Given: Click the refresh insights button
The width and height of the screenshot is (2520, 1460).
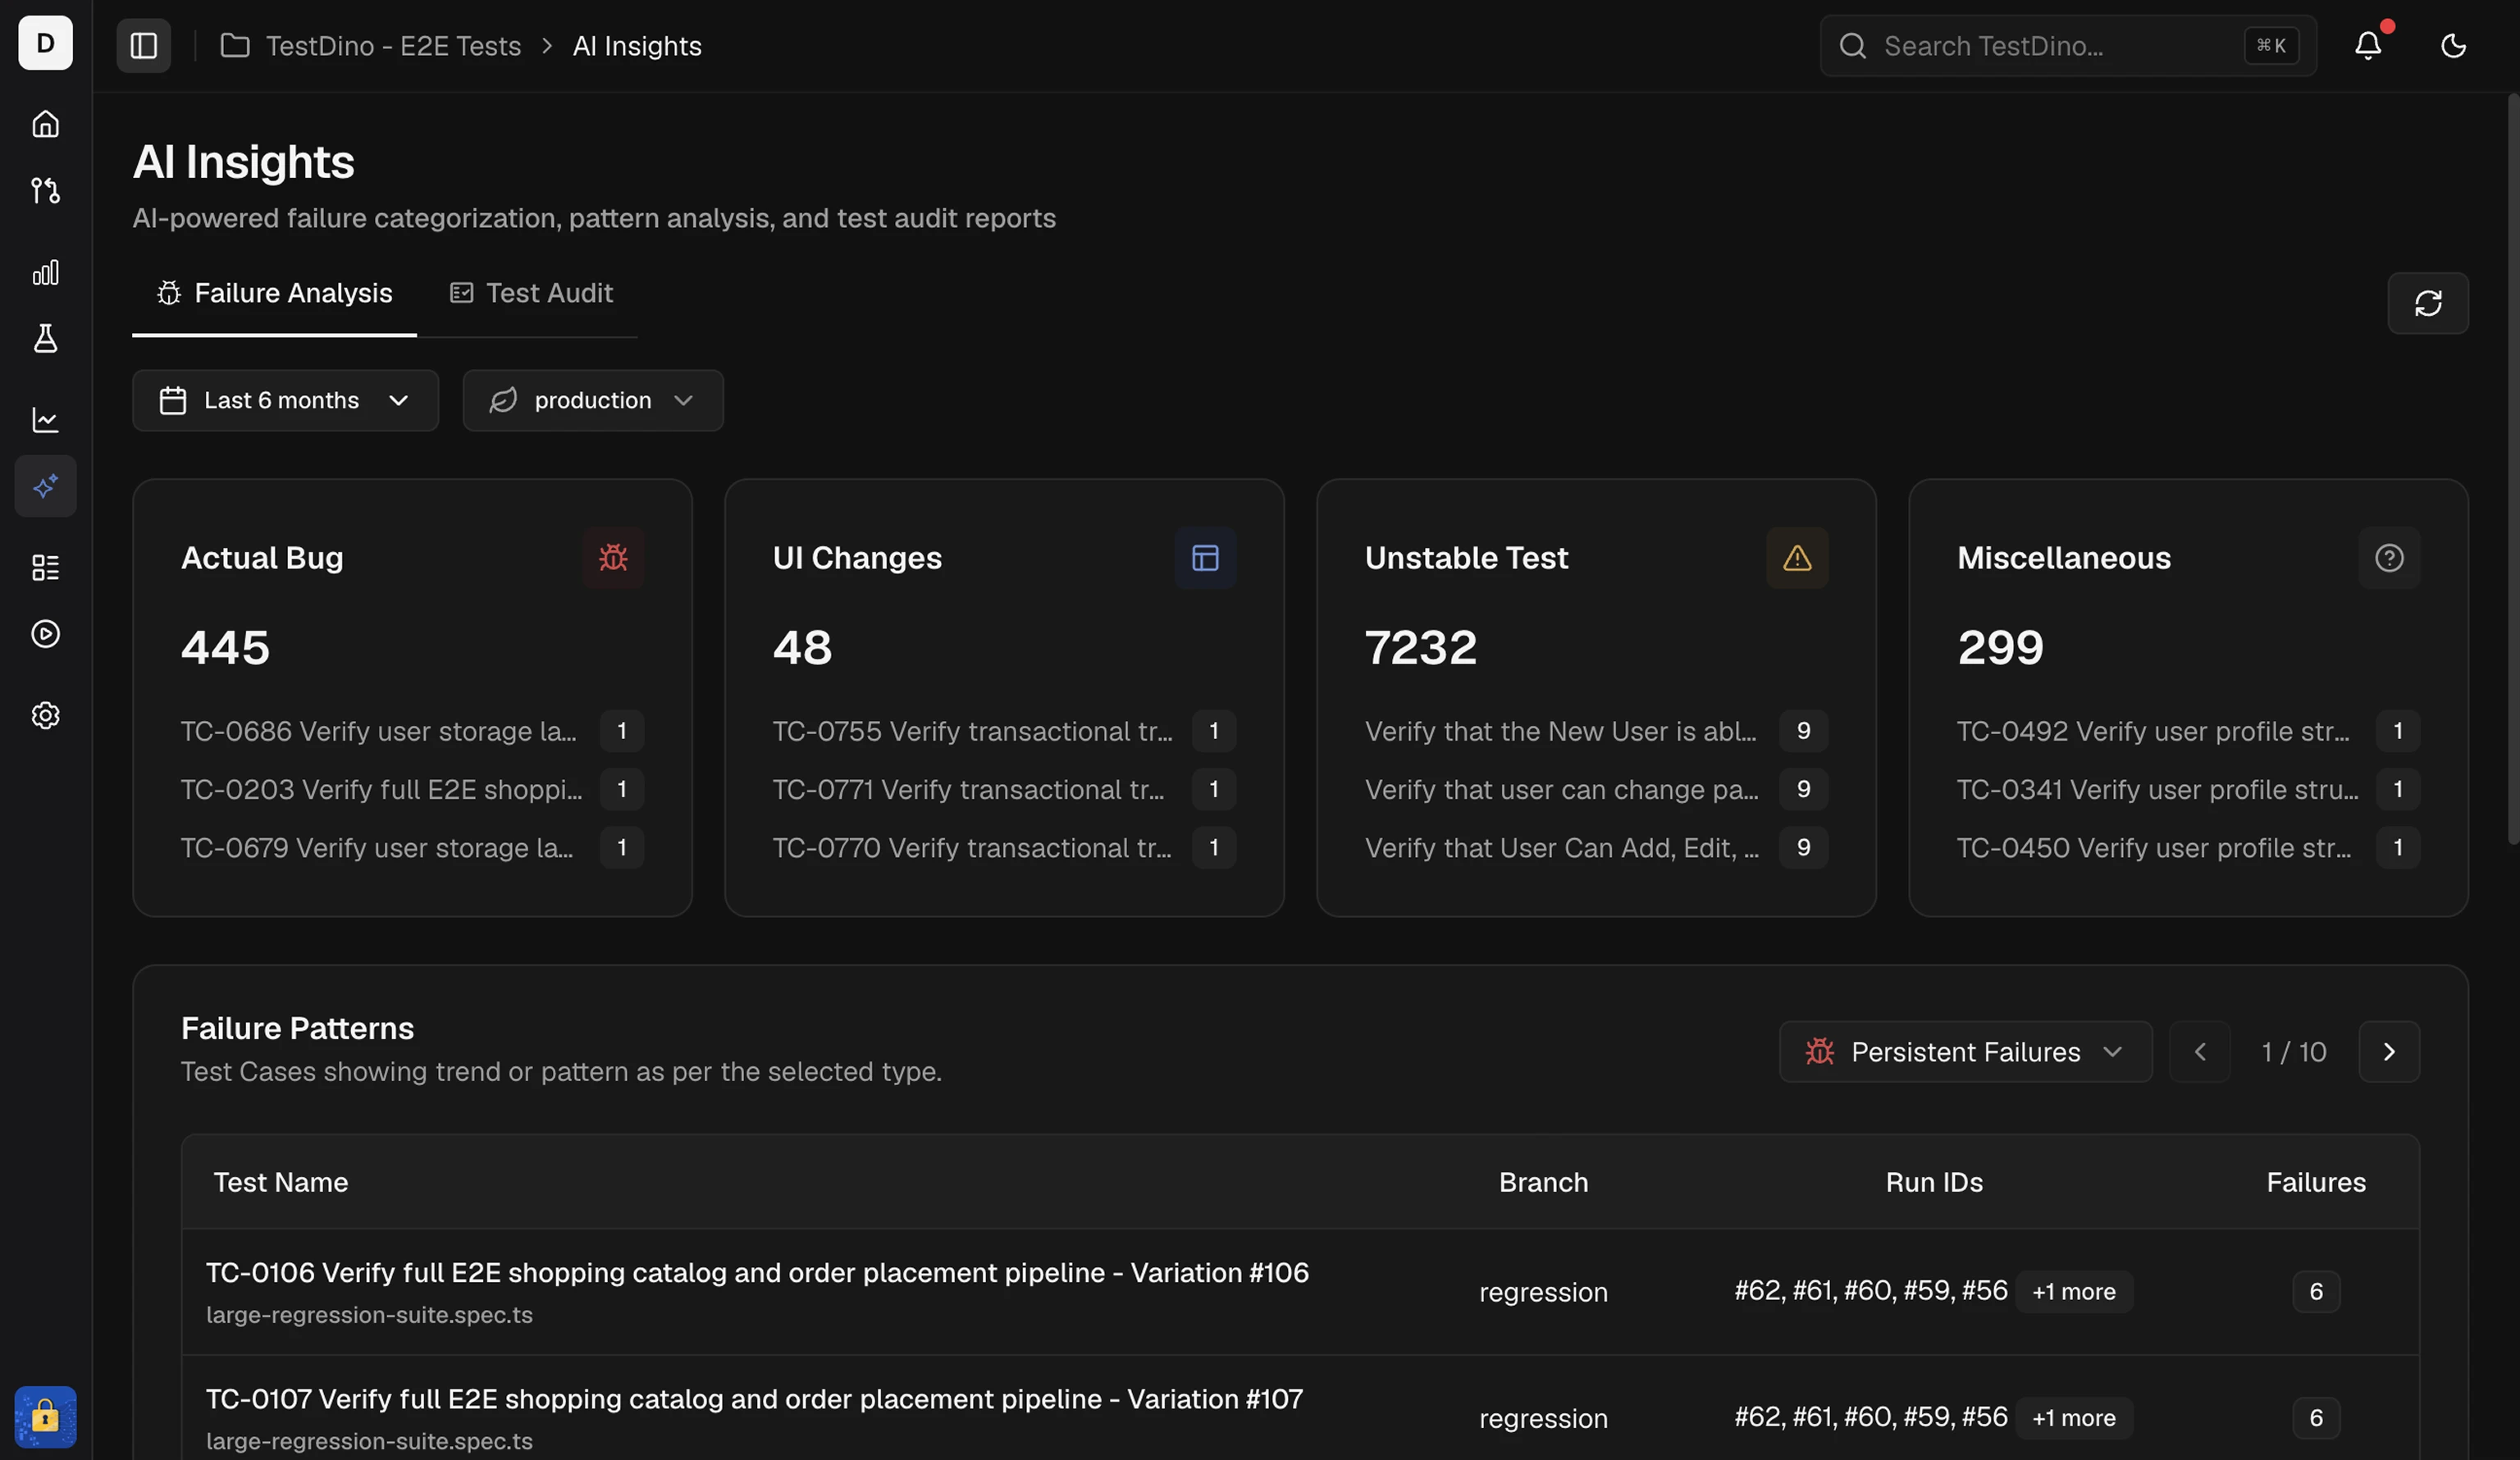Looking at the screenshot, I should pyautogui.click(x=2428, y=303).
